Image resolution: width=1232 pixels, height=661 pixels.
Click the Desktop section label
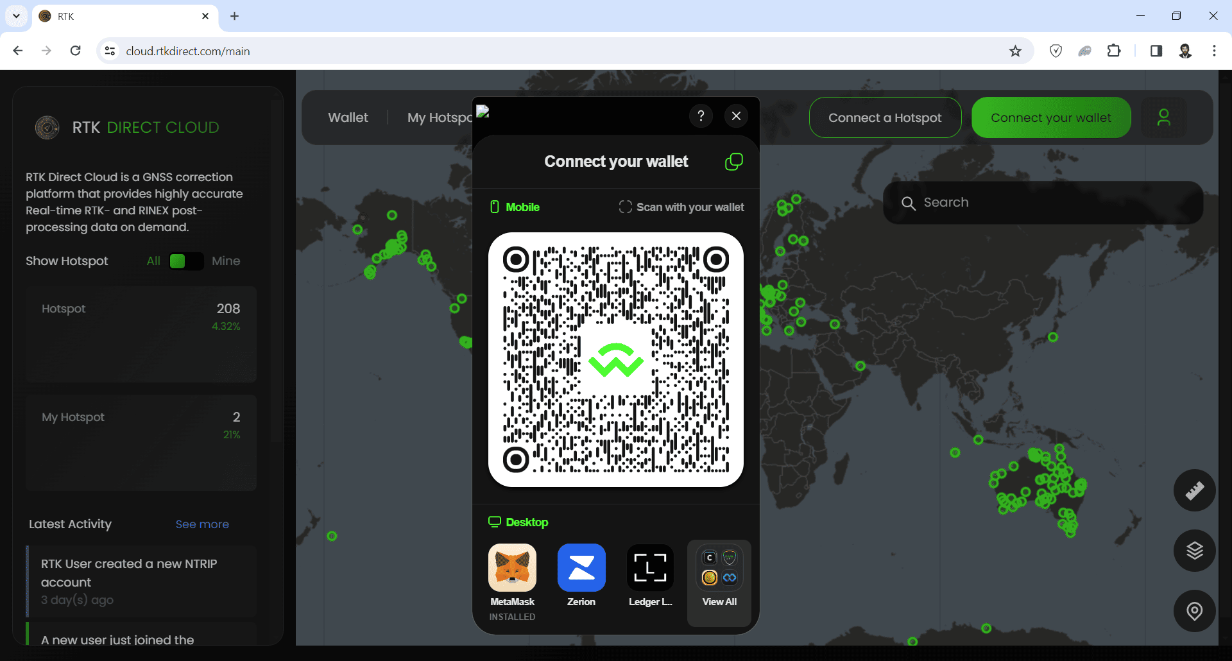518,522
